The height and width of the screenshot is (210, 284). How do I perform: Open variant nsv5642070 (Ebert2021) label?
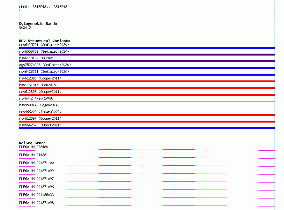[40, 125]
